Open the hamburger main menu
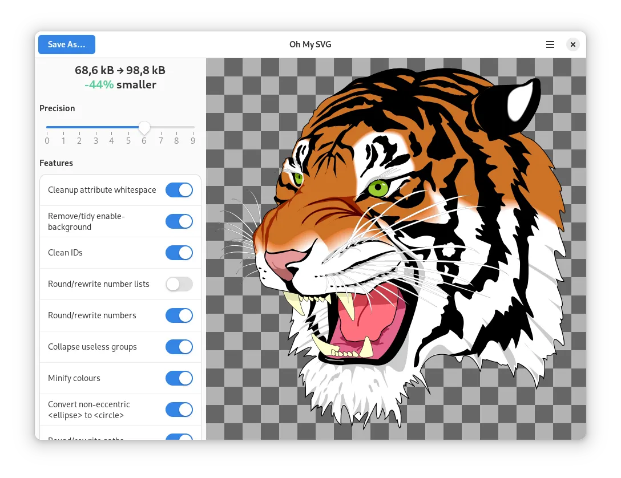 550,44
